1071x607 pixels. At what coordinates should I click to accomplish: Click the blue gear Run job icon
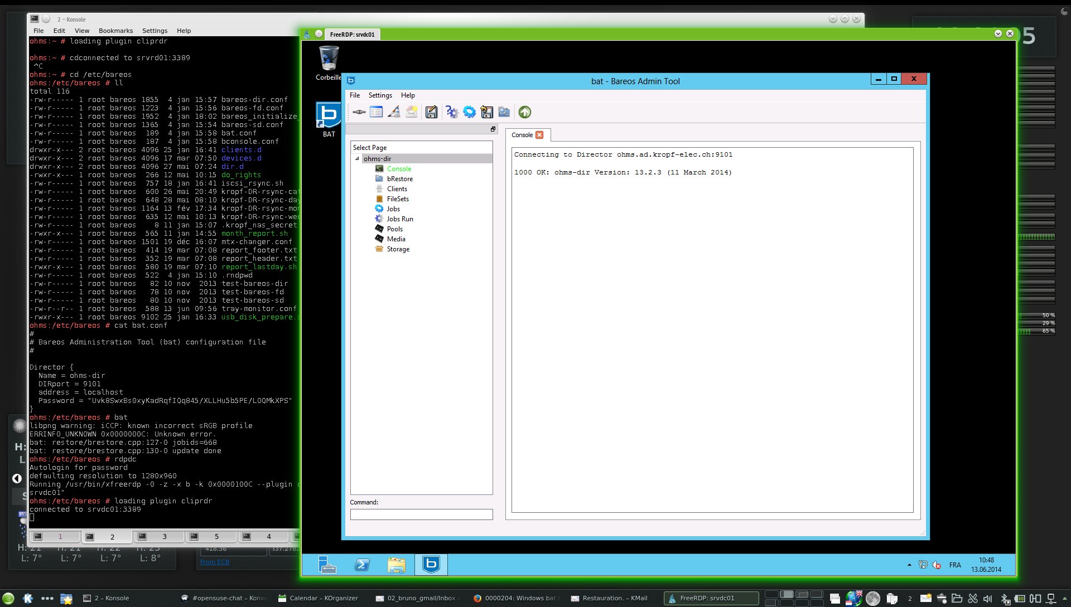click(x=470, y=112)
